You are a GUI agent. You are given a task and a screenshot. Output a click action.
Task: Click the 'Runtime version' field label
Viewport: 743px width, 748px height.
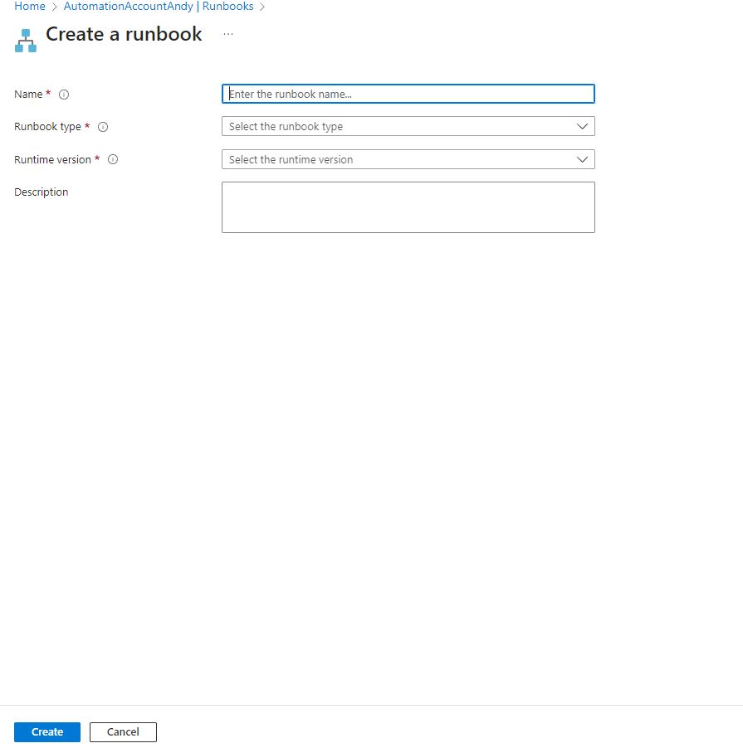[52, 160]
